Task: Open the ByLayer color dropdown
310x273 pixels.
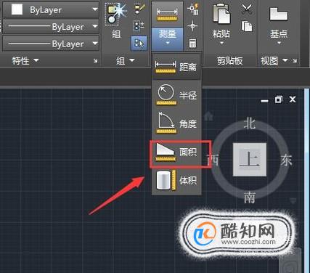Action: pos(51,9)
